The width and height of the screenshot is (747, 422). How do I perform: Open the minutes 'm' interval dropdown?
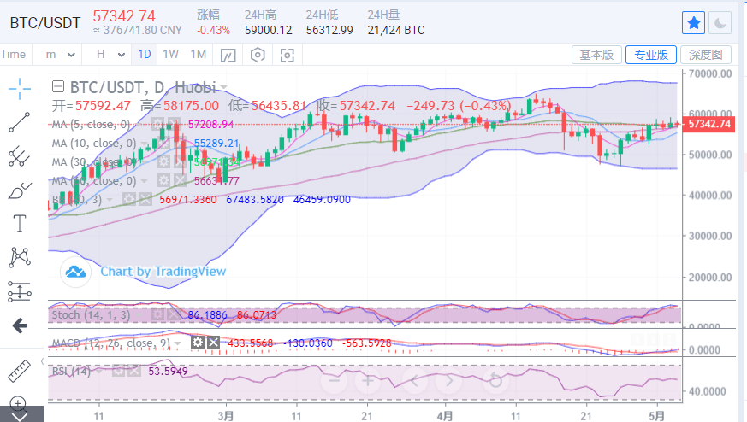(59, 55)
